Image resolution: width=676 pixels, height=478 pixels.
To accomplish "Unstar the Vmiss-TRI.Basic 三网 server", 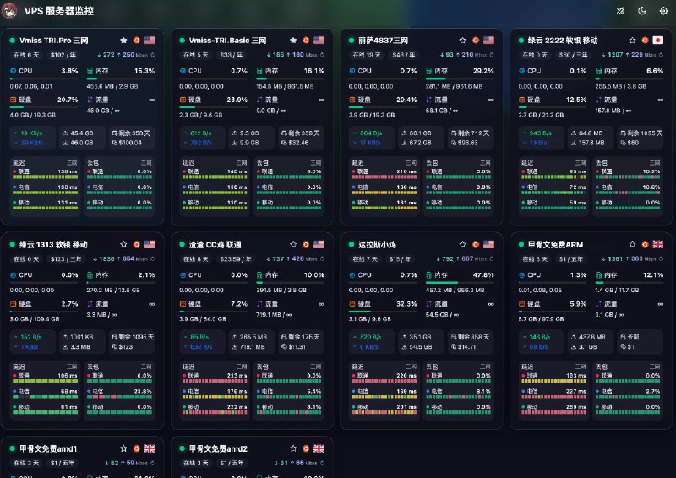I will point(293,40).
